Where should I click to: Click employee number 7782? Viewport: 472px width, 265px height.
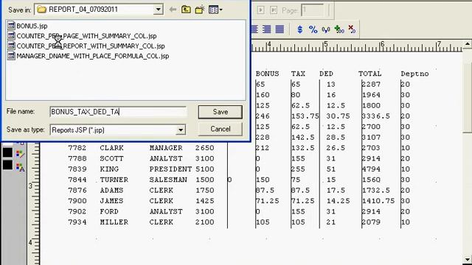point(77,148)
